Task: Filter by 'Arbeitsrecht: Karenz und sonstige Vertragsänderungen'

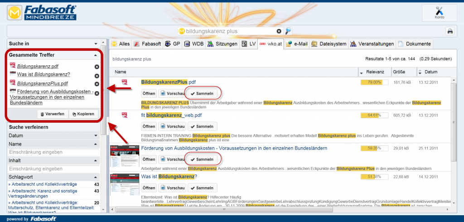Action: coord(43,193)
